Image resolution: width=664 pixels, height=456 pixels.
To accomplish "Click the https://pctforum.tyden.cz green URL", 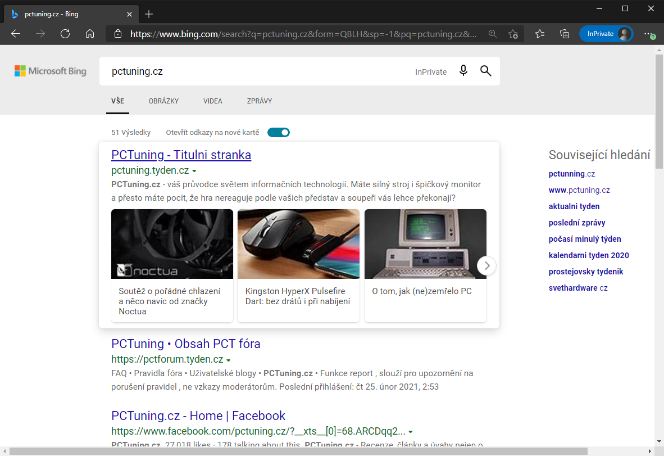I will (x=167, y=359).
